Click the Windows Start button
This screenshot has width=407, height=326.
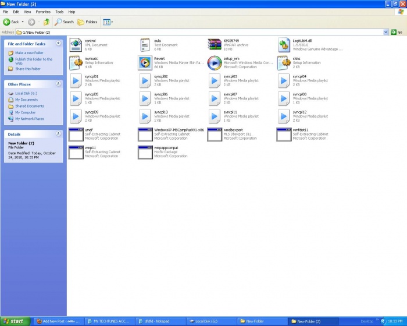(x=14, y=321)
